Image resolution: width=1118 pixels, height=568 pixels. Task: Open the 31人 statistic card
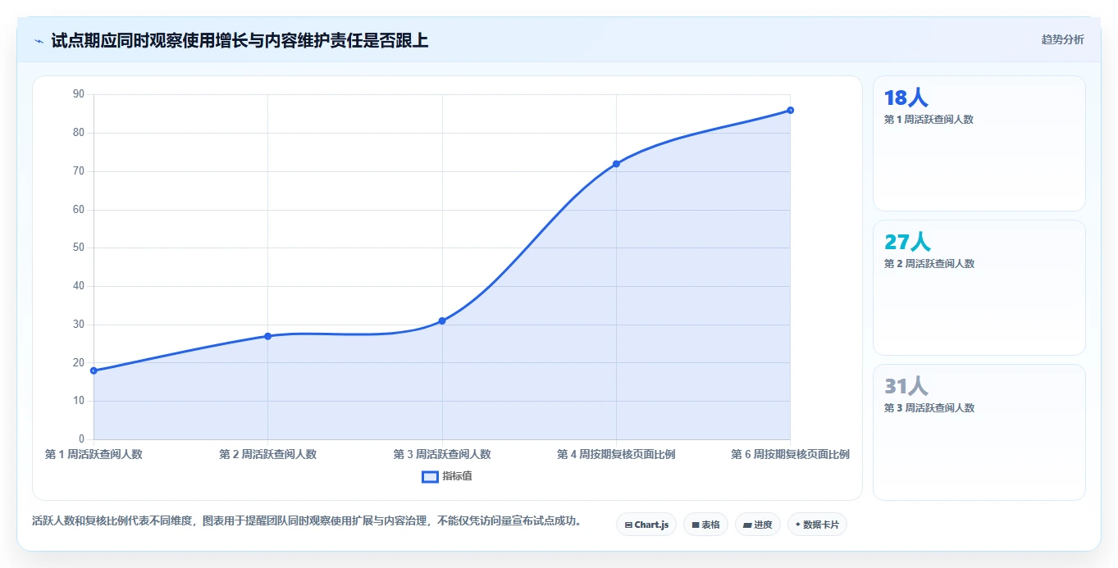[979, 432]
